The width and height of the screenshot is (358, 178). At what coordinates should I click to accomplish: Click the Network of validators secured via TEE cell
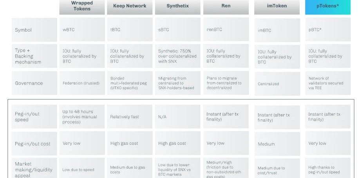(327, 83)
